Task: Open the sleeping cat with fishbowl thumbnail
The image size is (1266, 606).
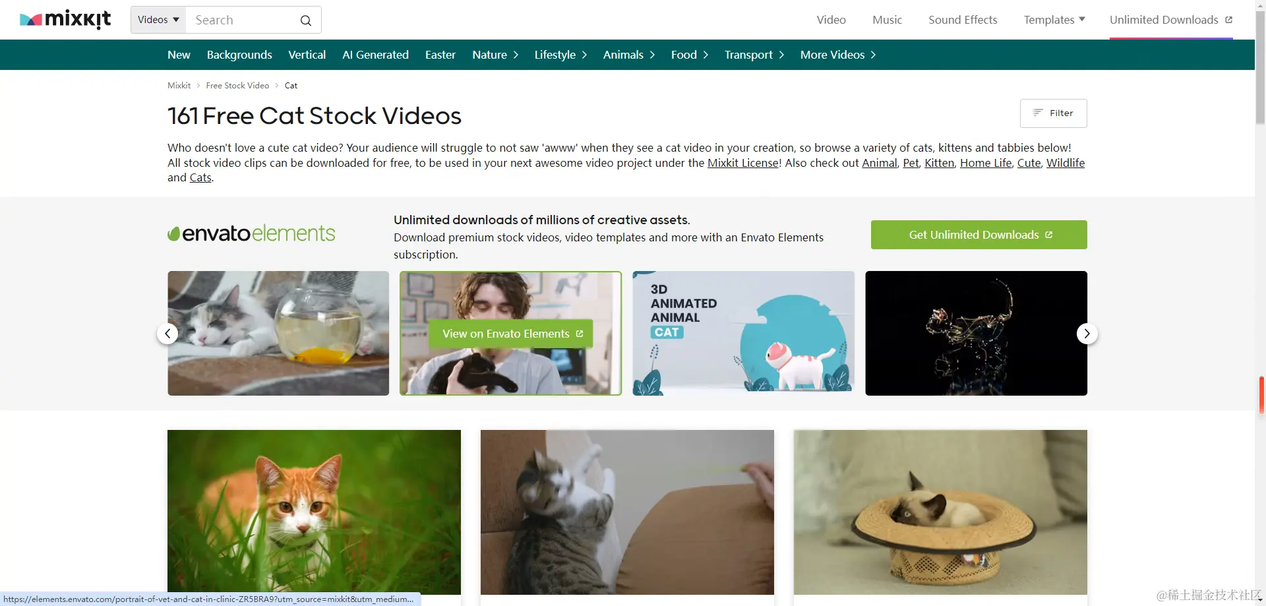Action: click(278, 333)
